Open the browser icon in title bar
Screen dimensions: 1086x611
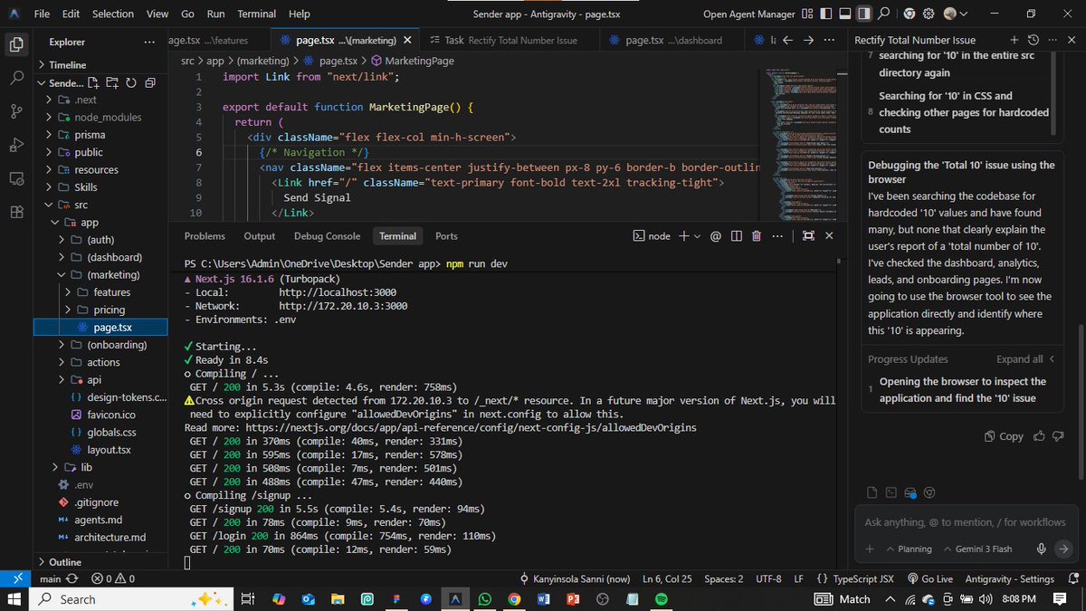pos(910,14)
